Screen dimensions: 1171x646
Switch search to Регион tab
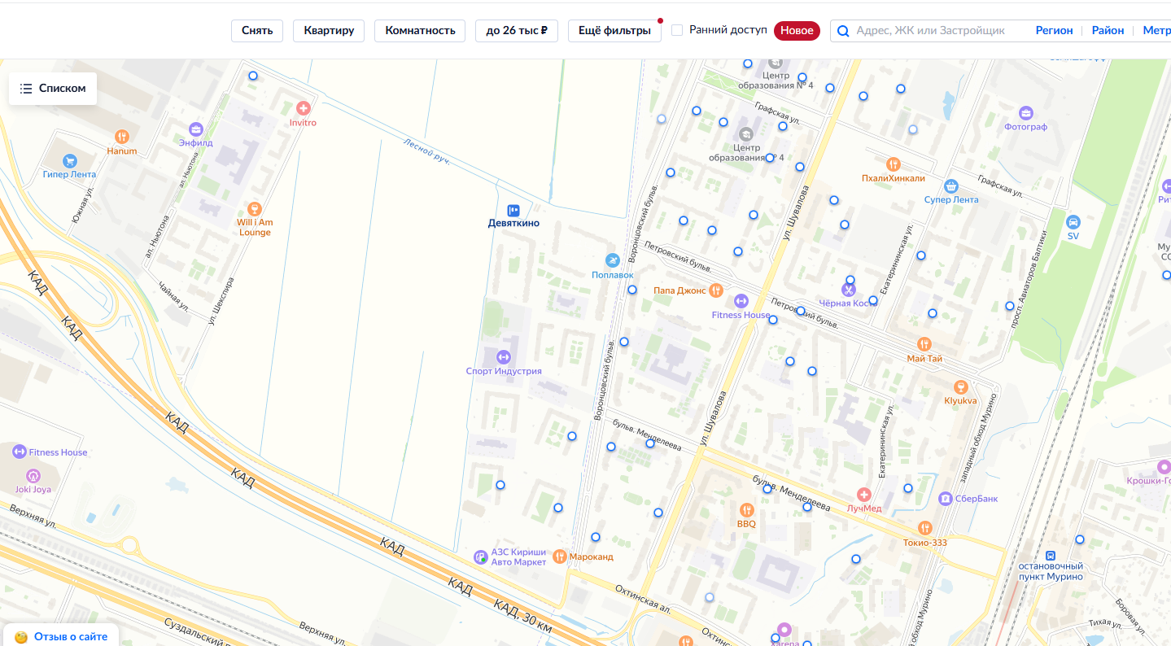(1054, 30)
